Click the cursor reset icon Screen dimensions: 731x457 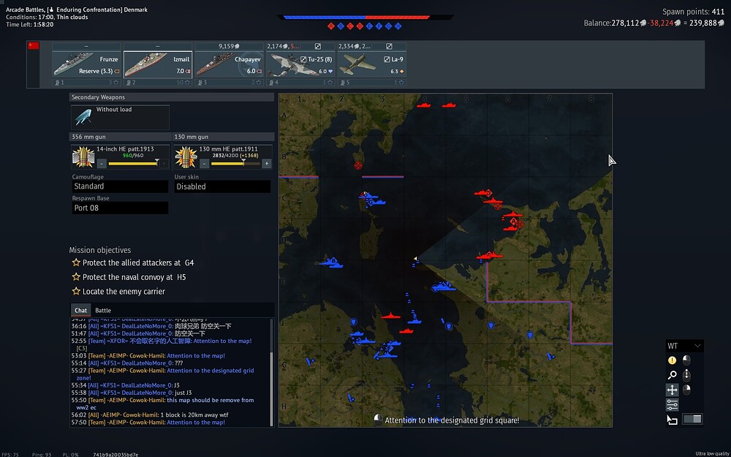(672, 420)
